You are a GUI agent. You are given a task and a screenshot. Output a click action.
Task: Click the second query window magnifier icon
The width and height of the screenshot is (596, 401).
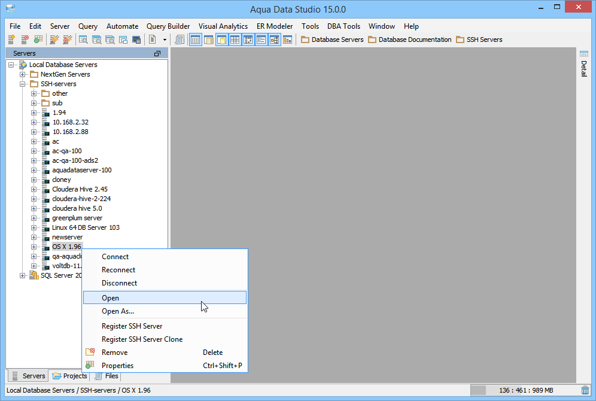(x=96, y=40)
